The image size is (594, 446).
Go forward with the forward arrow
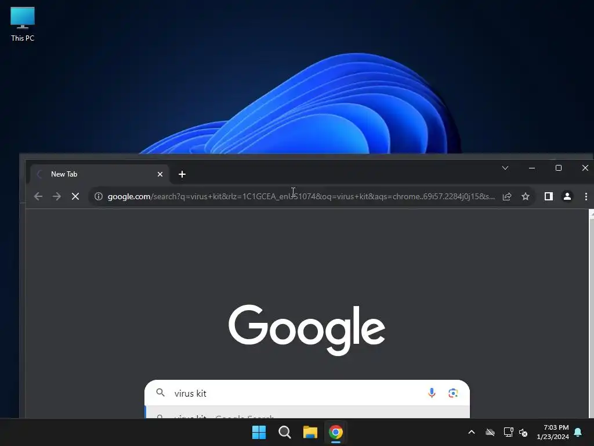click(57, 196)
